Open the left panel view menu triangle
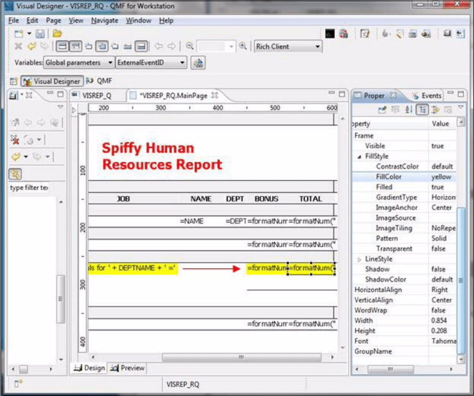Viewport: 474px width, 396px height. pos(60,107)
